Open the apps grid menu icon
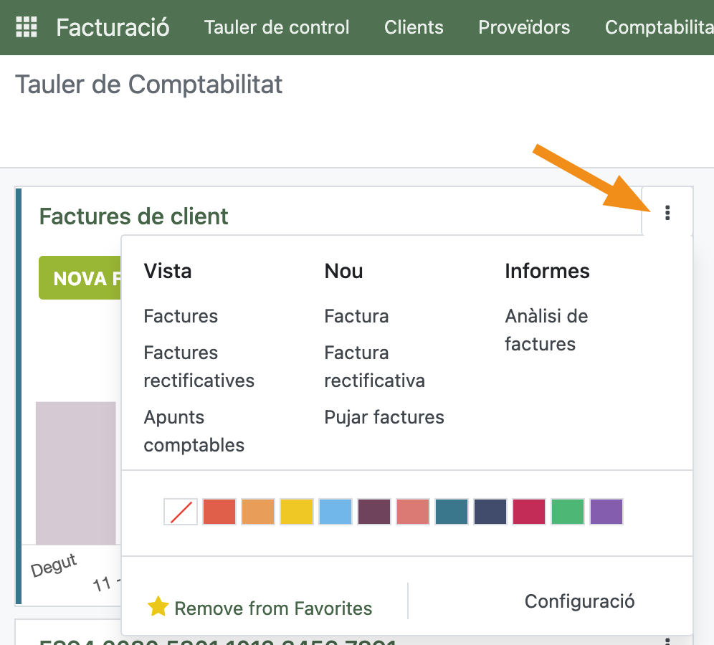This screenshot has width=714, height=645. coord(26,27)
